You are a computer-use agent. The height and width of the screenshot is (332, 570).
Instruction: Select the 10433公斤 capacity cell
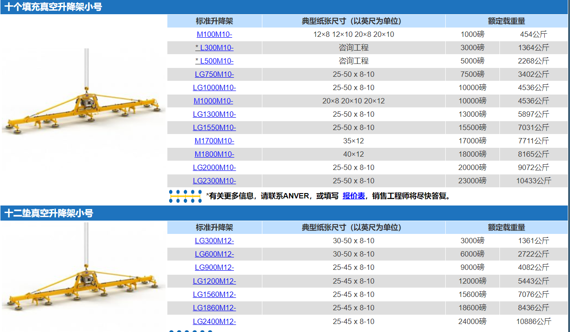pos(534,181)
